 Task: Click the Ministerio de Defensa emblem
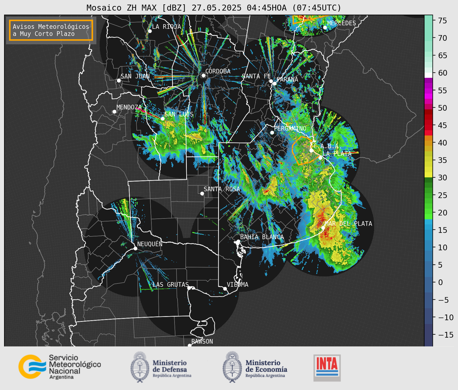(161, 367)
